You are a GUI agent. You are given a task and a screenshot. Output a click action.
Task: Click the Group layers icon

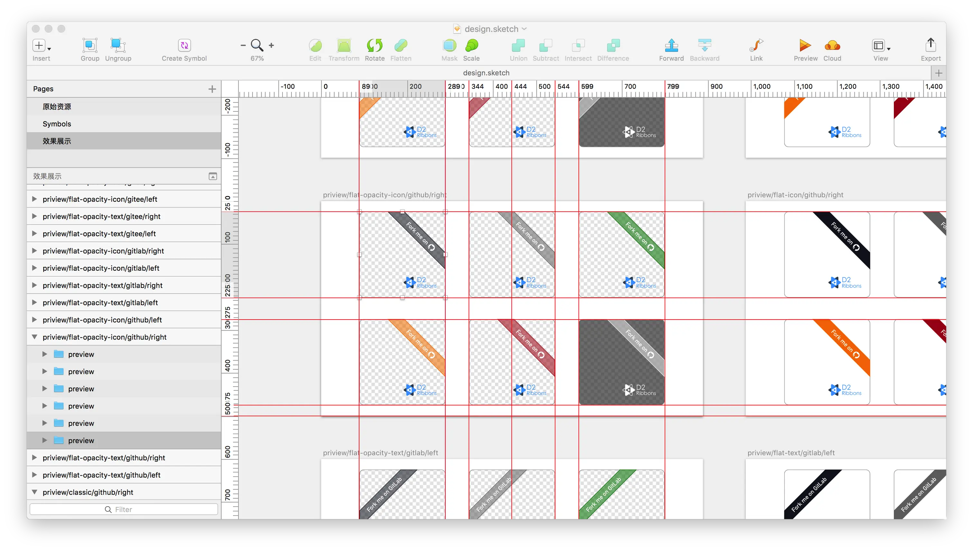90,45
